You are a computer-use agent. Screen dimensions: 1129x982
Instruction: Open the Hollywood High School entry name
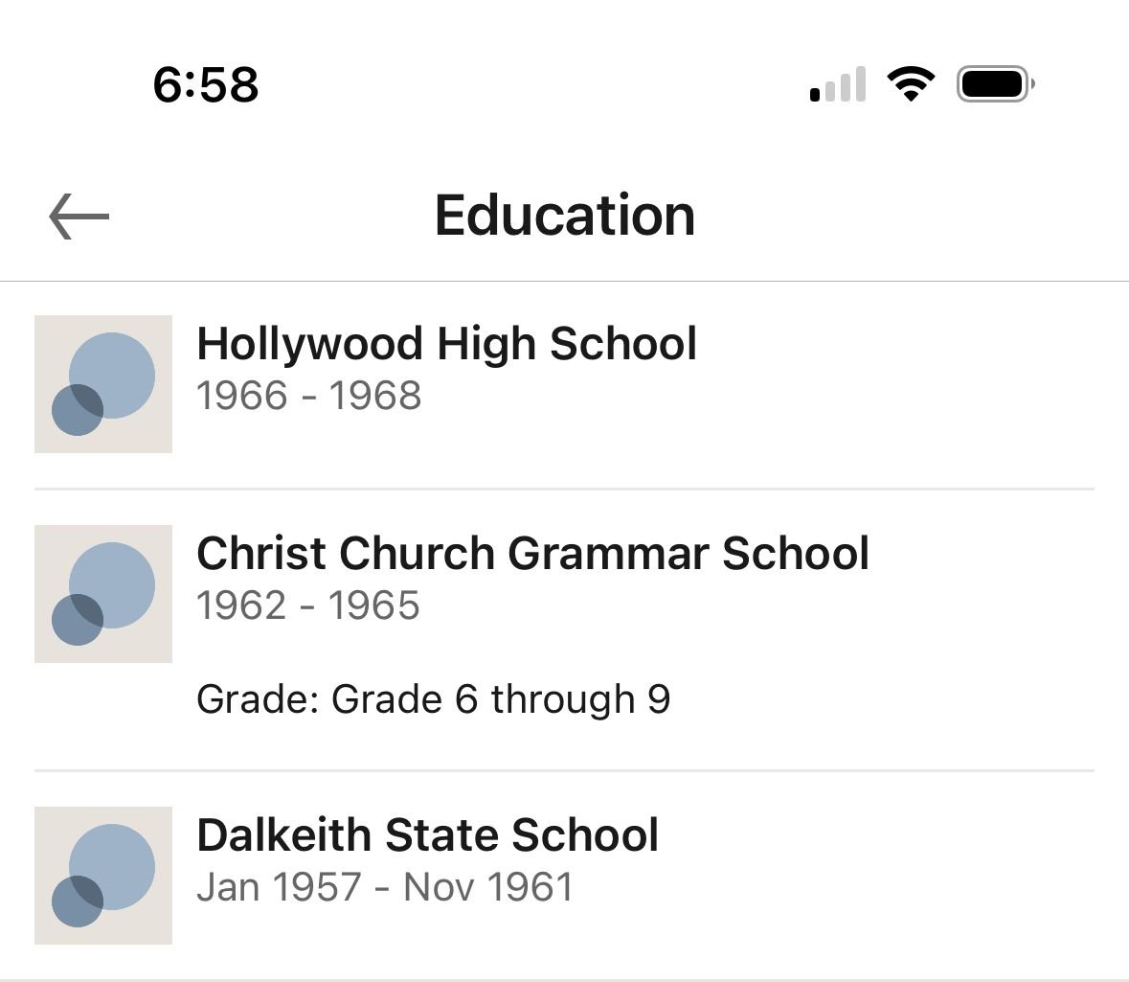pos(446,344)
